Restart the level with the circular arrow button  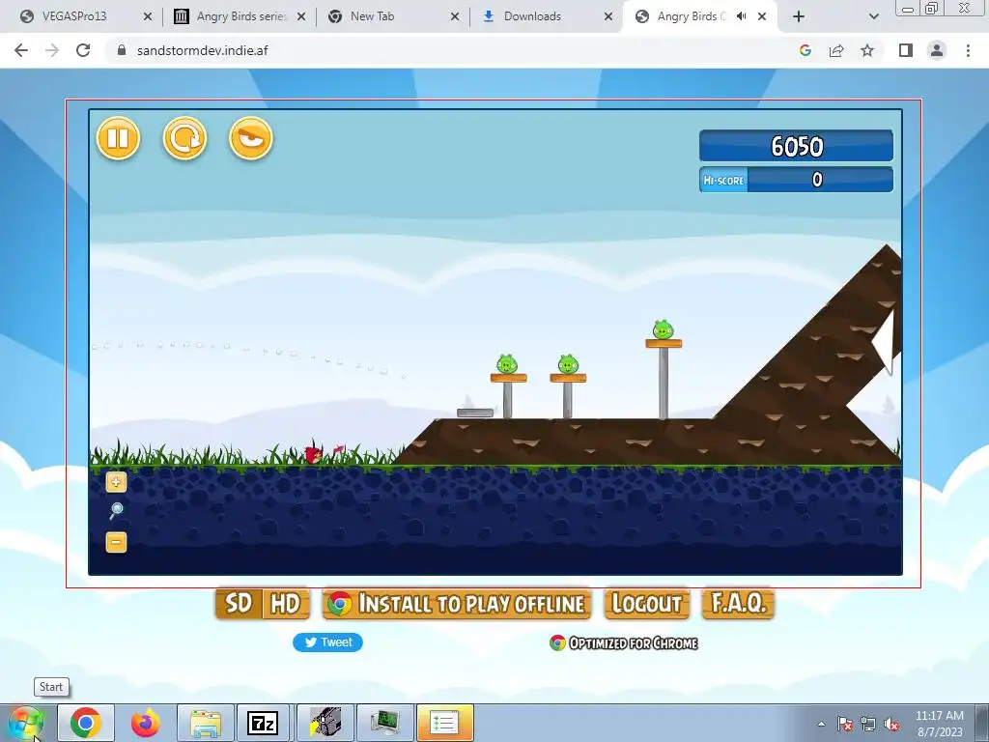click(184, 138)
